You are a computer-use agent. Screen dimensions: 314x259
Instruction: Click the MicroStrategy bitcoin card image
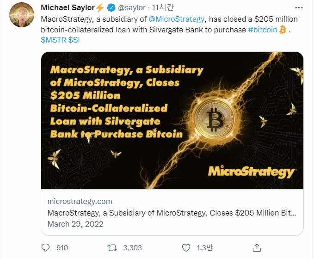172,120
